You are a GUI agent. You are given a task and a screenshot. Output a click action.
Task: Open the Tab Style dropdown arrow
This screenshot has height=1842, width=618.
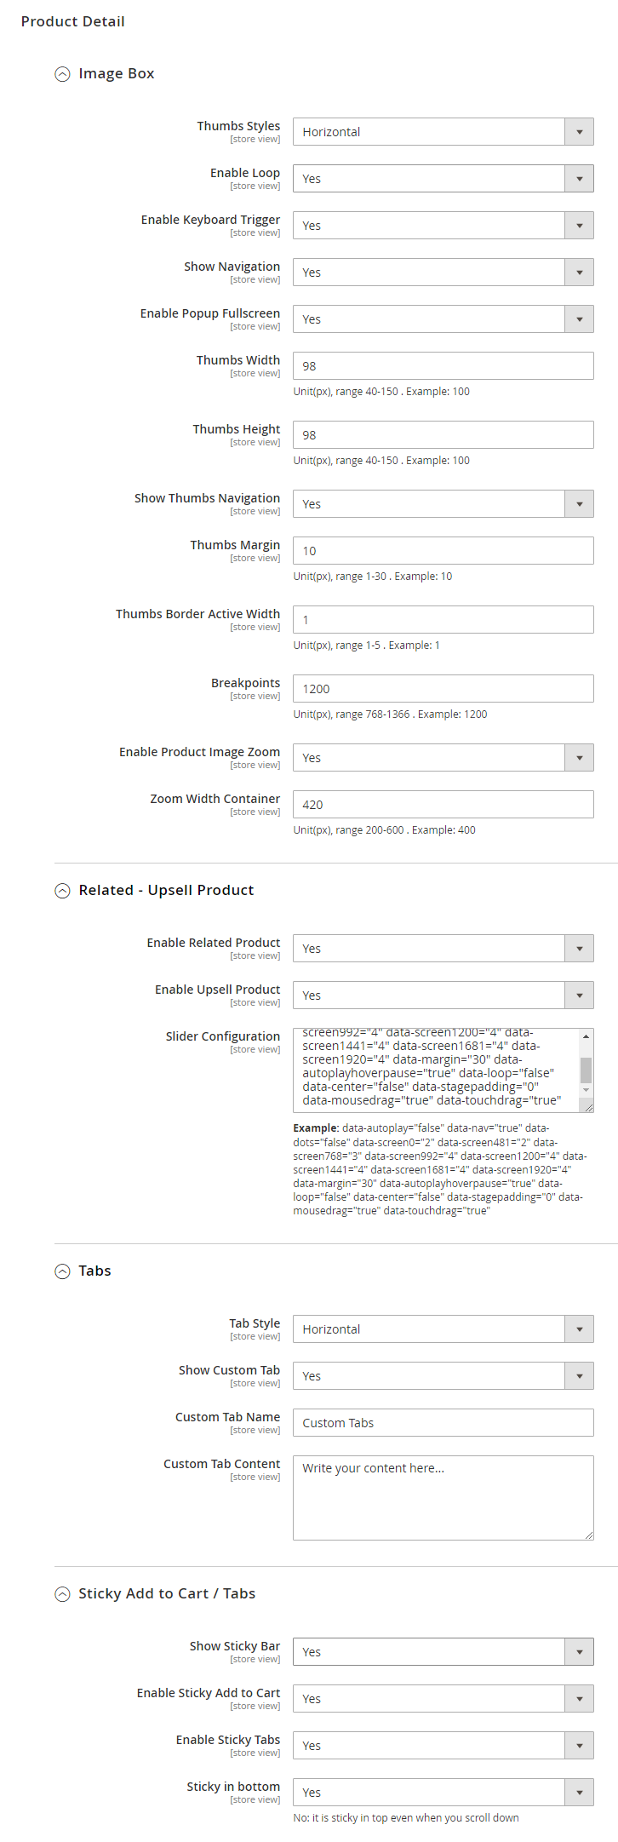pyautogui.click(x=579, y=1329)
